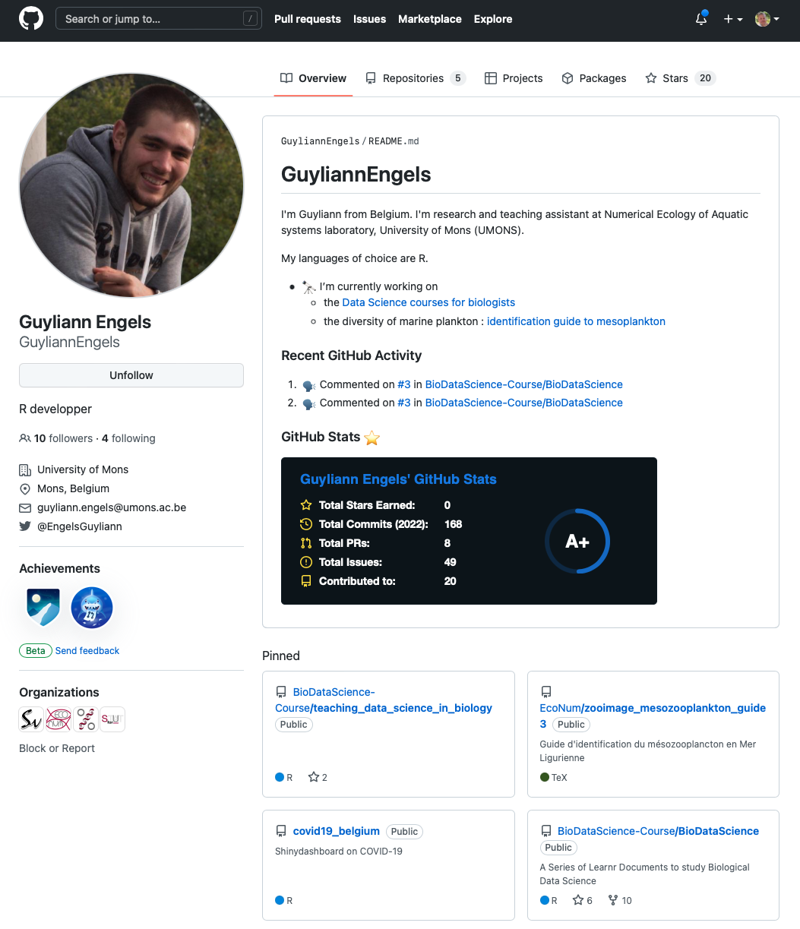Open Send feedback link

coord(87,651)
